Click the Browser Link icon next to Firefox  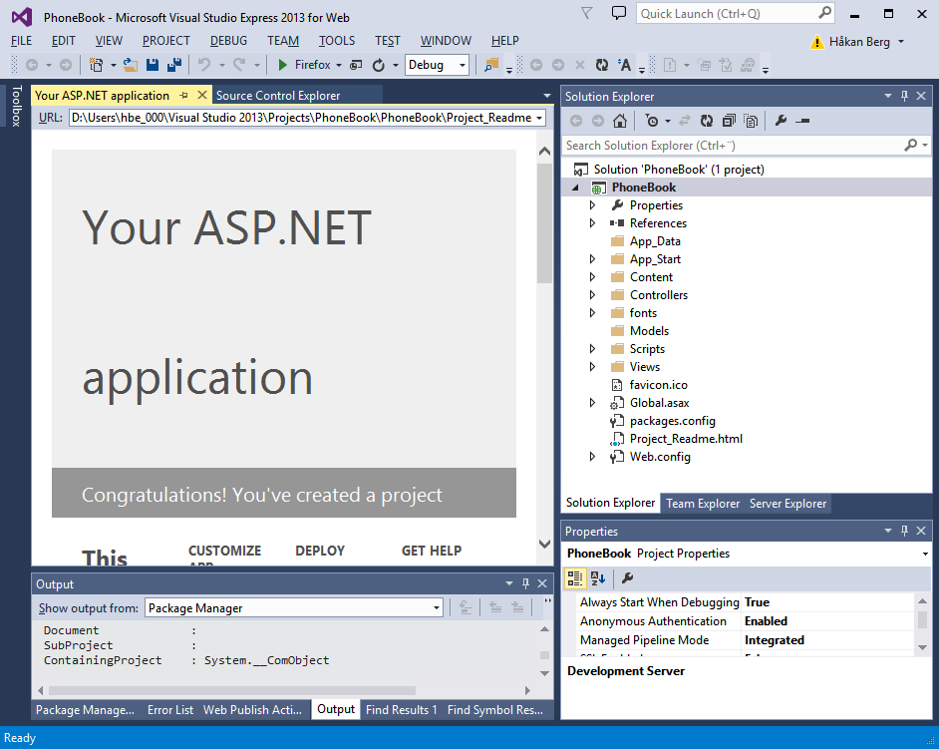pyautogui.click(x=356, y=65)
